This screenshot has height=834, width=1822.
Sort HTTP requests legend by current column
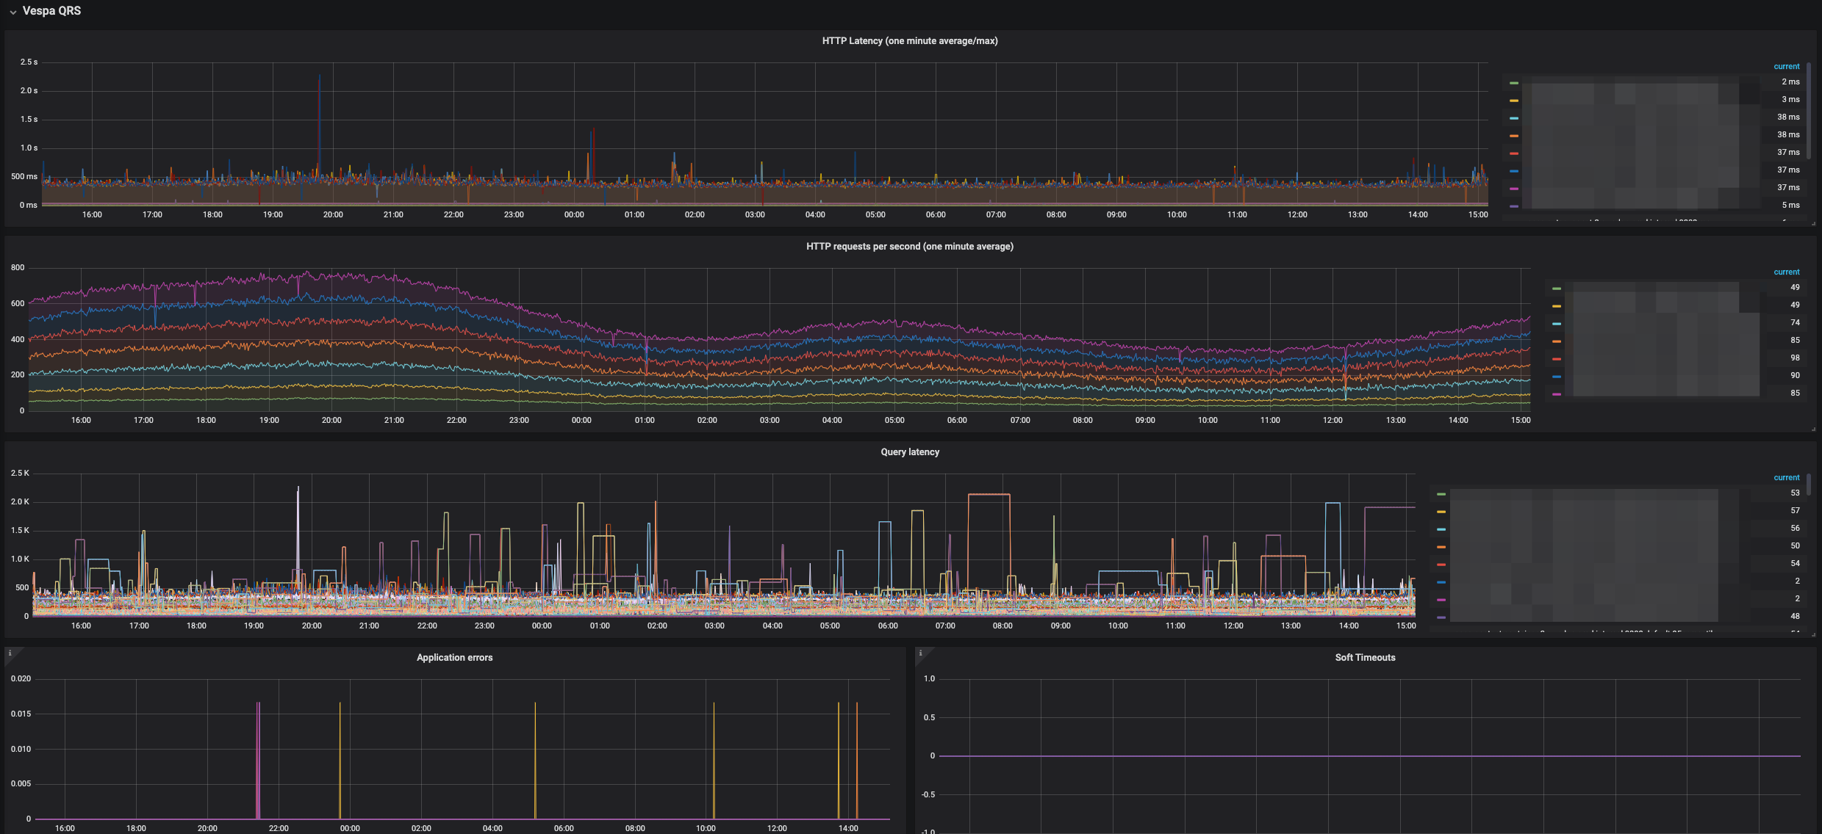(x=1786, y=272)
